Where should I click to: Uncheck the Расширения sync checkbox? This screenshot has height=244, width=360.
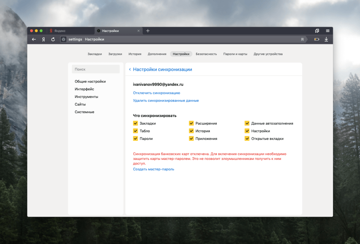191,123
